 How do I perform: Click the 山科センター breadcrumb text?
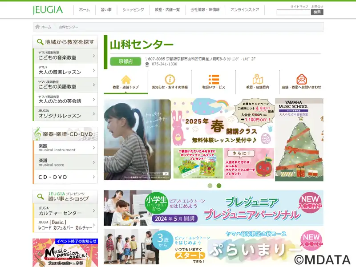pyautogui.click(x=69, y=27)
